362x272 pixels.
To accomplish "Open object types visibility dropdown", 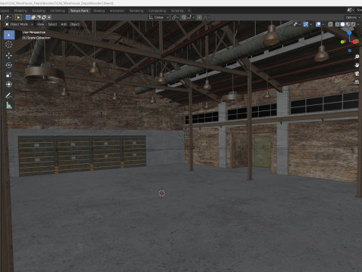I will (x=297, y=24).
